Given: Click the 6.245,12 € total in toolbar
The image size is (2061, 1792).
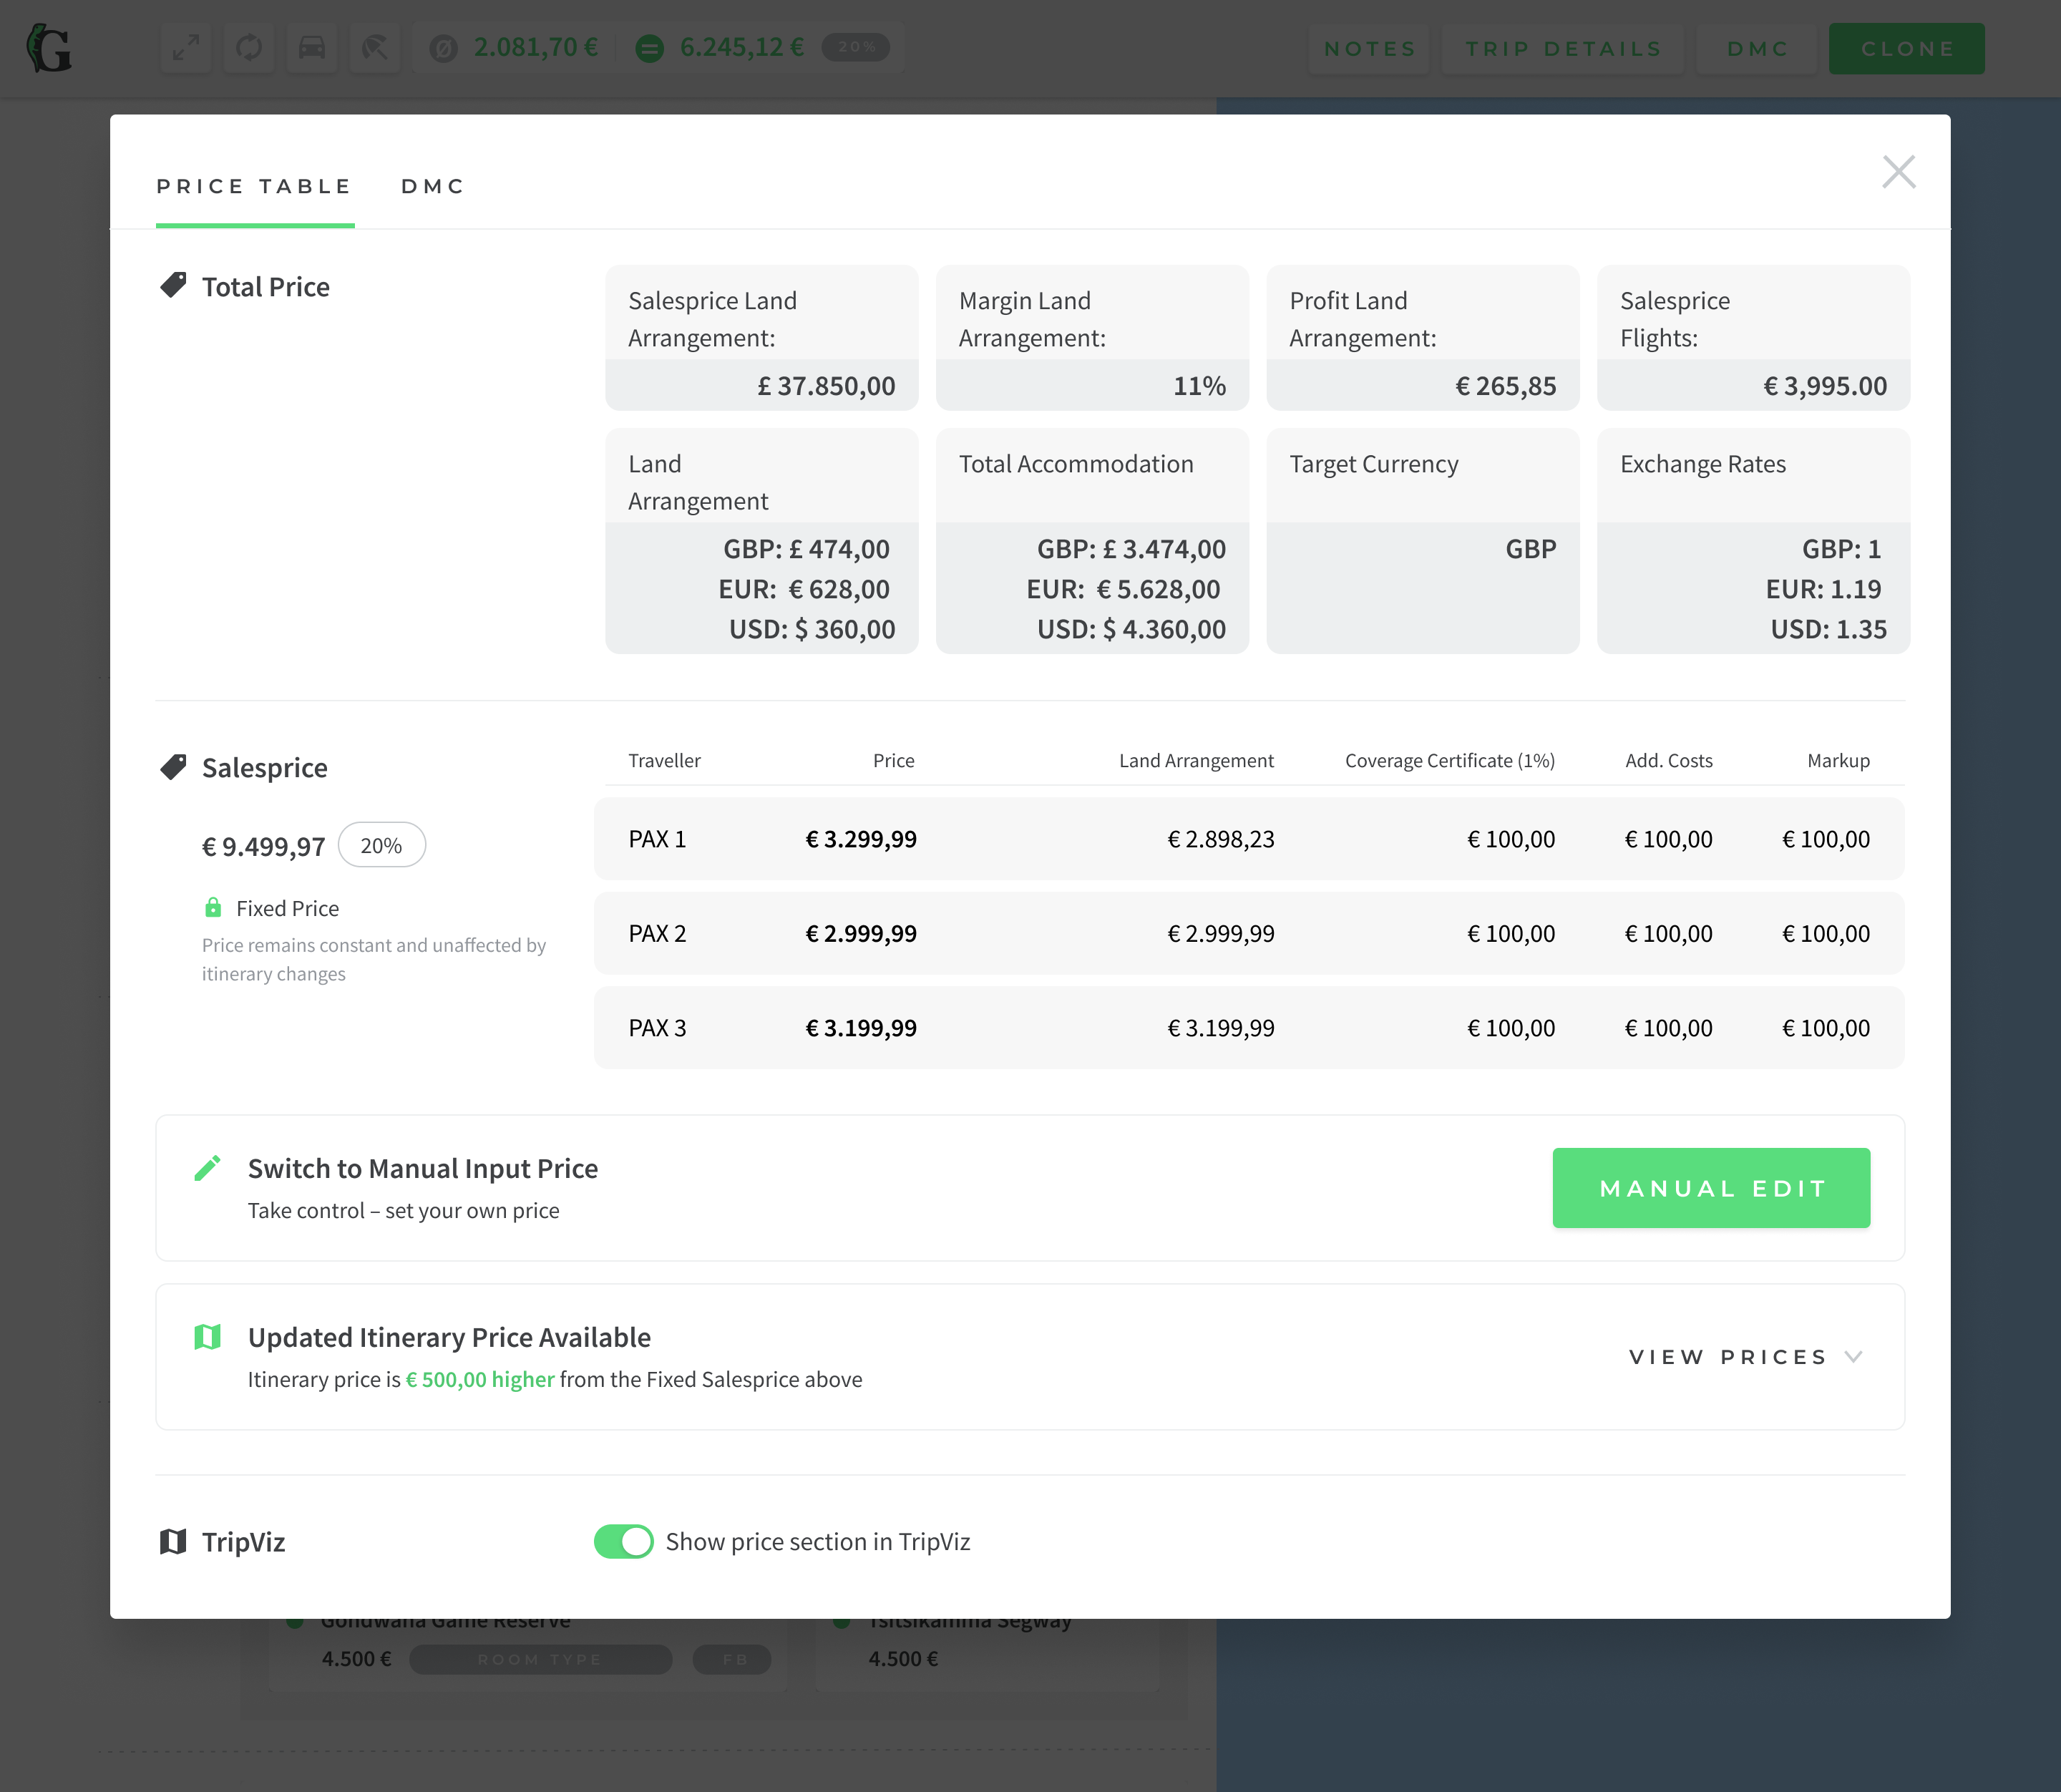Looking at the screenshot, I should [x=741, y=47].
